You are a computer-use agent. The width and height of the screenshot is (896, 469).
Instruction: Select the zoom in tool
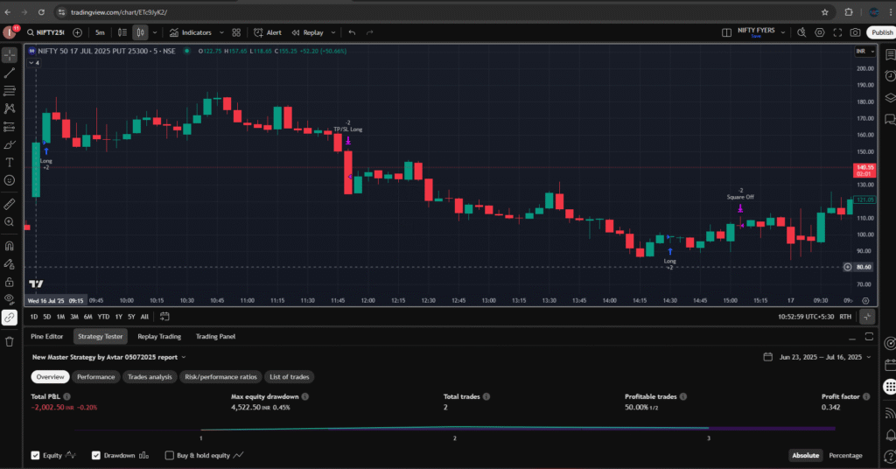[x=10, y=222]
